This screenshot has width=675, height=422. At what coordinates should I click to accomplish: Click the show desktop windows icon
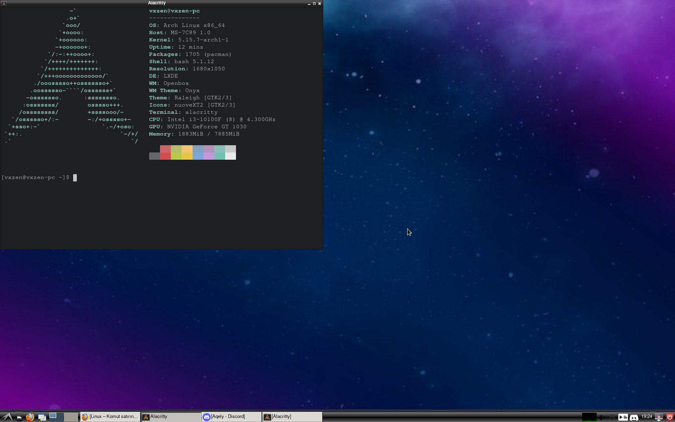click(x=42, y=417)
